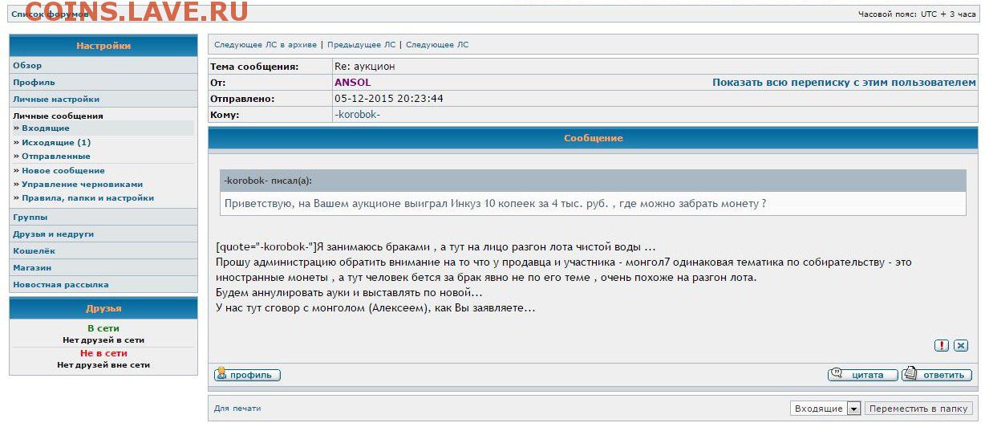
Task: Click Нет друзей в сети text
Action: coord(103,340)
